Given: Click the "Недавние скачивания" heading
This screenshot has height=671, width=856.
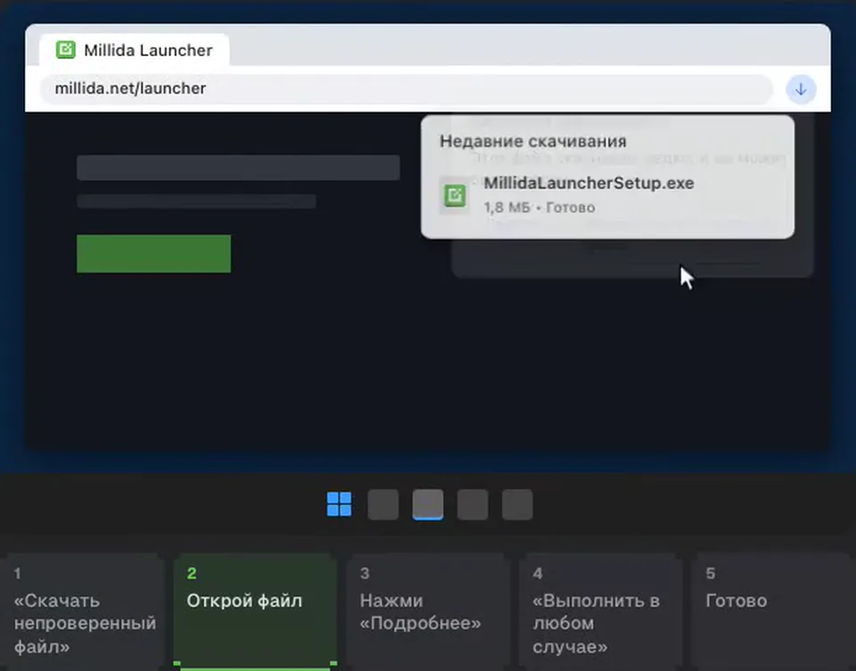Looking at the screenshot, I should click(533, 142).
